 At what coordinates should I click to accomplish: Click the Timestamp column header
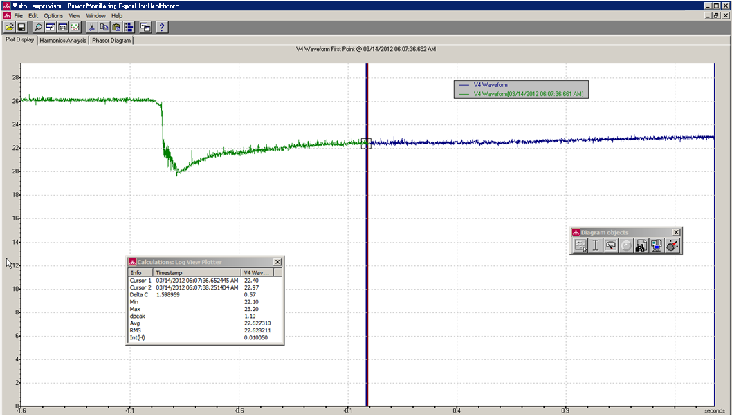pos(197,272)
